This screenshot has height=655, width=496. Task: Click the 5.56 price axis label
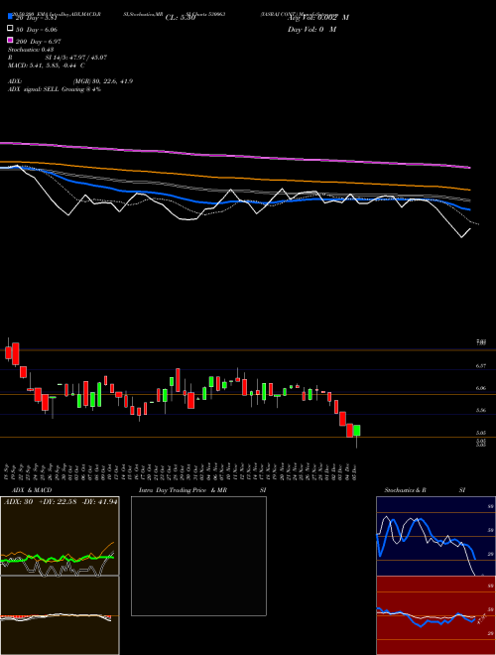click(481, 410)
